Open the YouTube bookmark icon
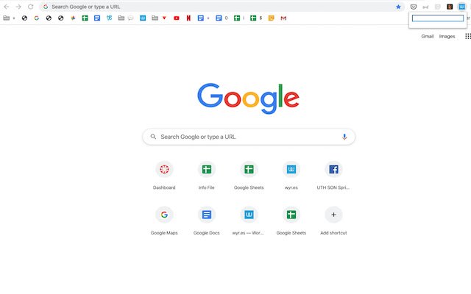The image size is (471, 294). pos(177,18)
